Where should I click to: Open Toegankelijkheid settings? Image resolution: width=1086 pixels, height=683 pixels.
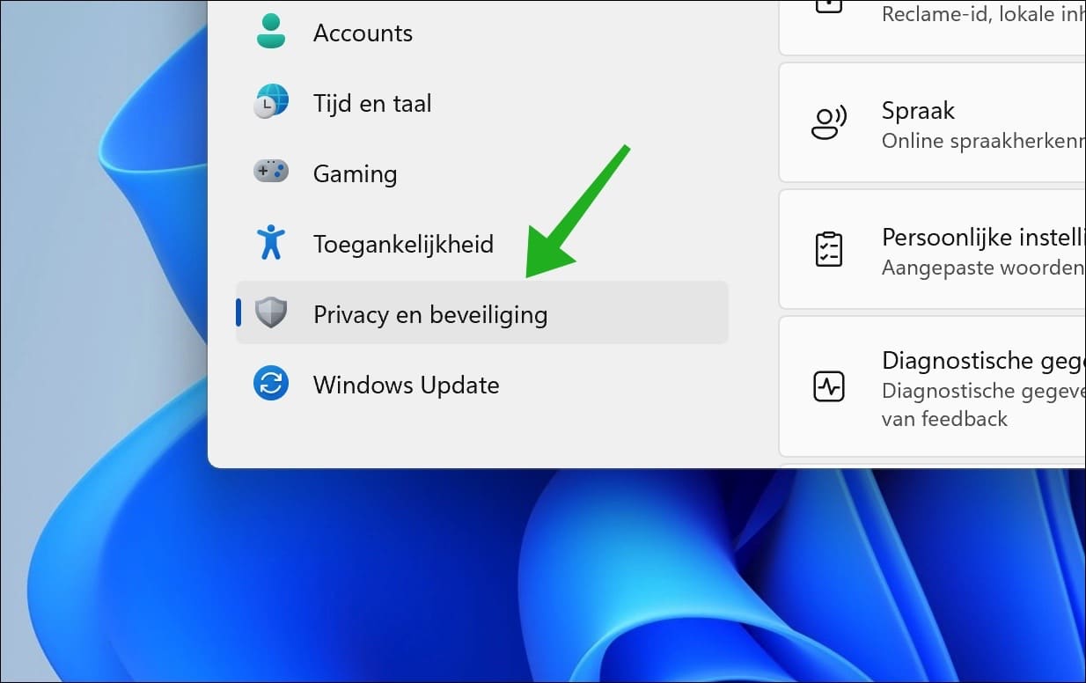(x=482, y=244)
